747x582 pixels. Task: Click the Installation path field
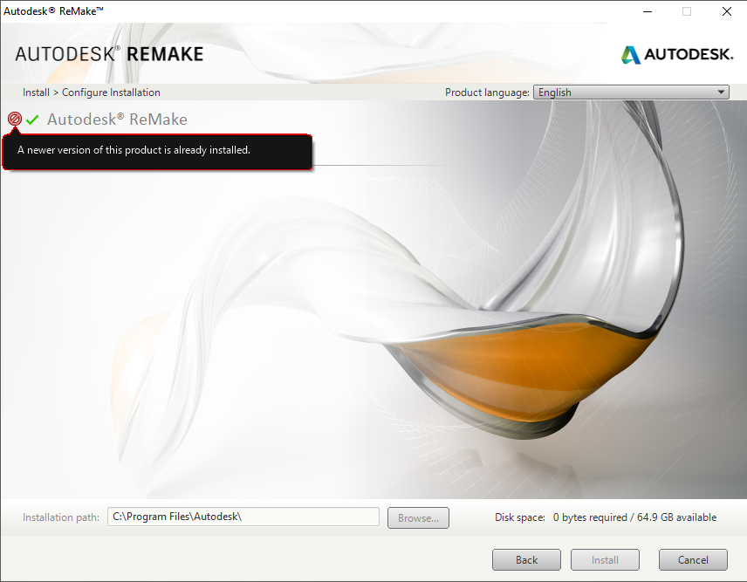coord(243,517)
